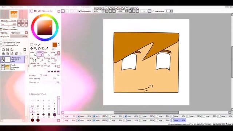This screenshot has height=131, width=233.
Task: Click the new layer folder icon
Action: (12, 49)
